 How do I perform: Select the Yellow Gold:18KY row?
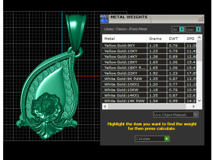(149, 62)
